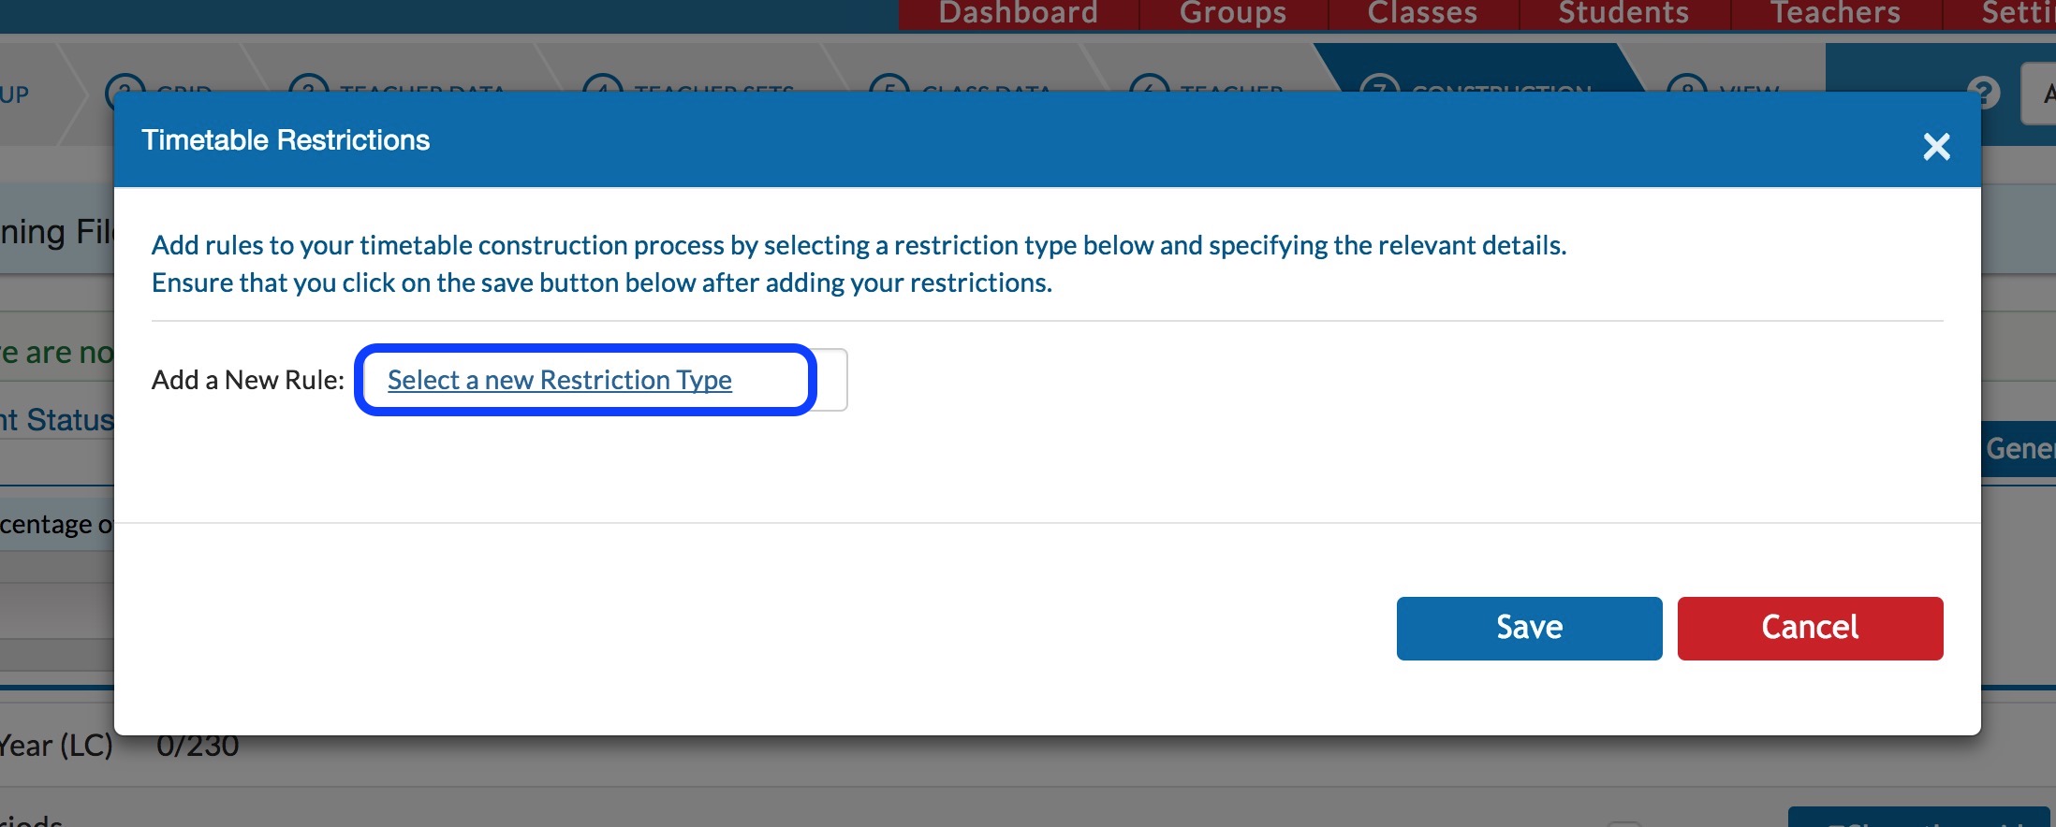Switch to the step 8 View tab
This screenshot has width=2056, height=827.
pos(1725,80)
